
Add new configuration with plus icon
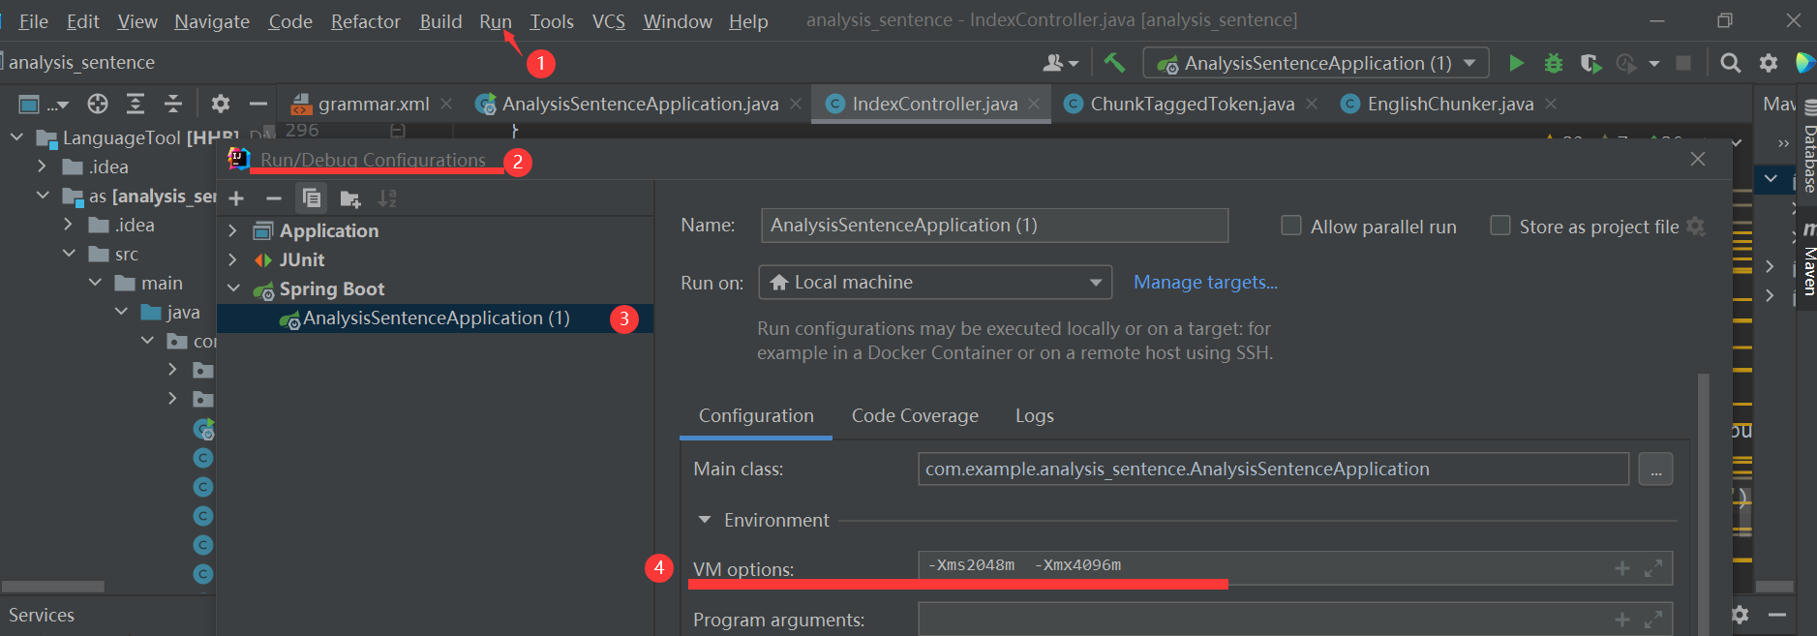(x=236, y=199)
